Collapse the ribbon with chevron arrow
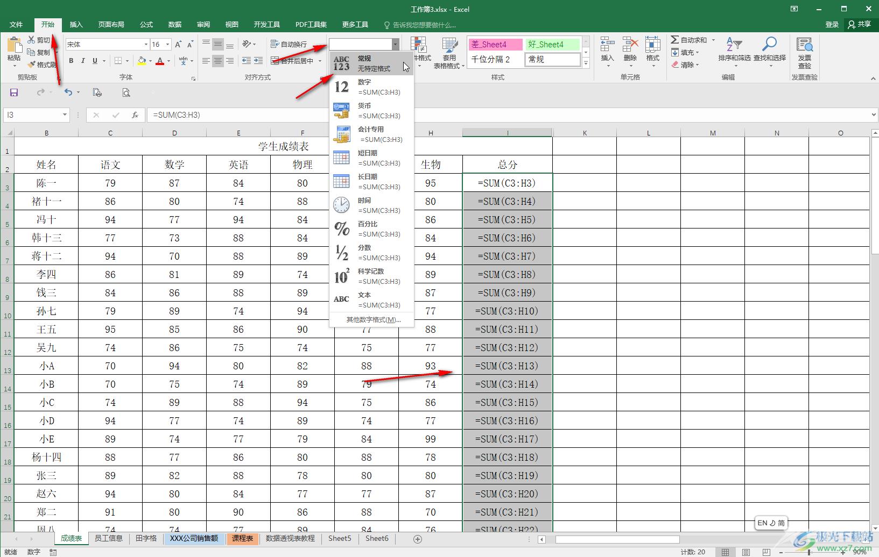Viewport: 879px width, 557px height. click(873, 78)
